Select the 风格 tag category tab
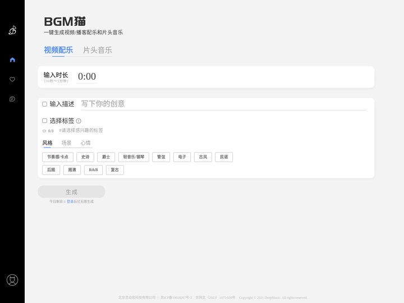404x303 pixels. point(47,143)
